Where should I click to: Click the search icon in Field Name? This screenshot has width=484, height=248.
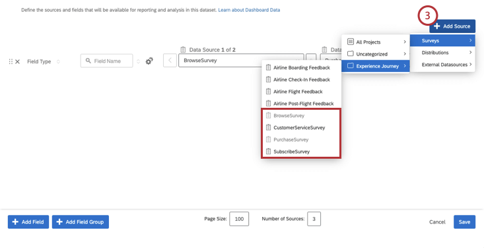[88, 61]
